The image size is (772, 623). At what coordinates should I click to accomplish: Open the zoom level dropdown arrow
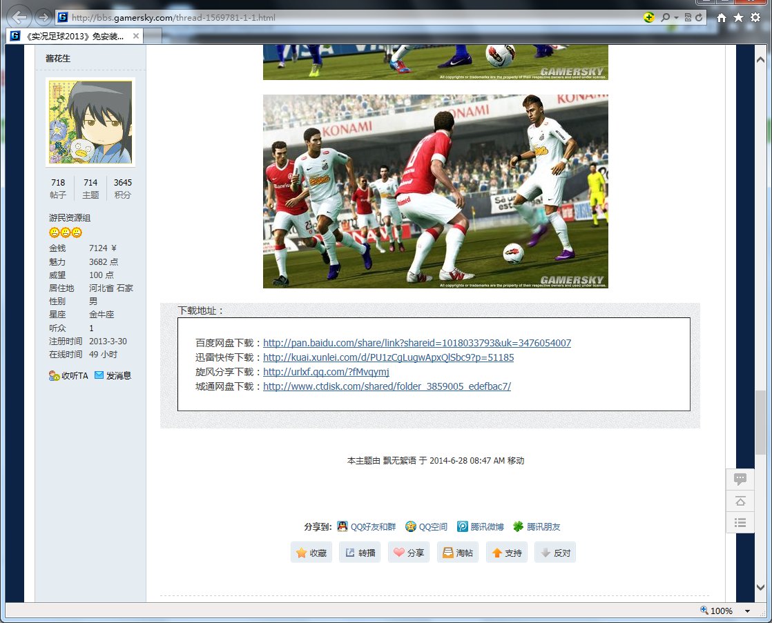tap(747, 611)
